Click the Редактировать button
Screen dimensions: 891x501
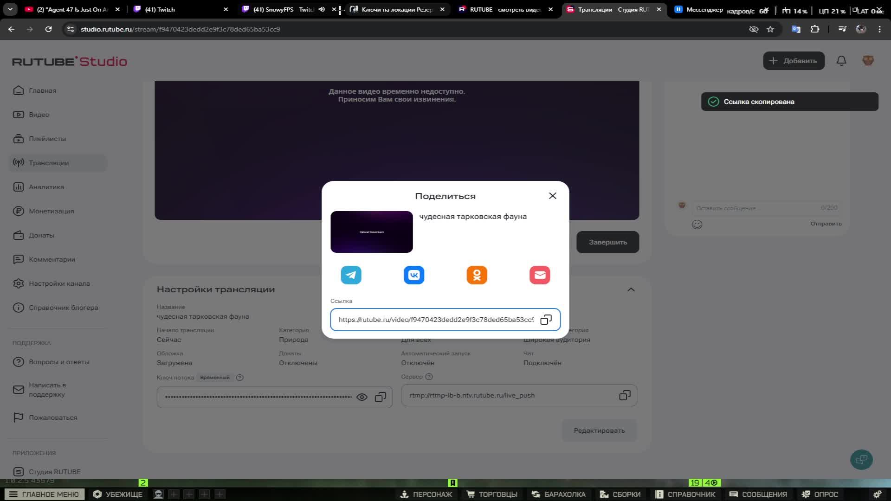[x=599, y=430]
